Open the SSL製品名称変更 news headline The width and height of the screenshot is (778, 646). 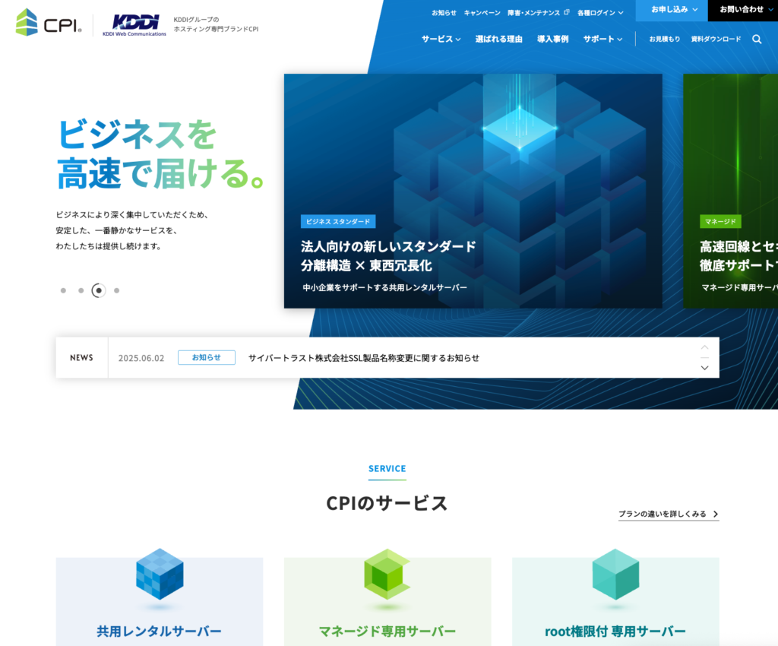[x=364, y=358]
